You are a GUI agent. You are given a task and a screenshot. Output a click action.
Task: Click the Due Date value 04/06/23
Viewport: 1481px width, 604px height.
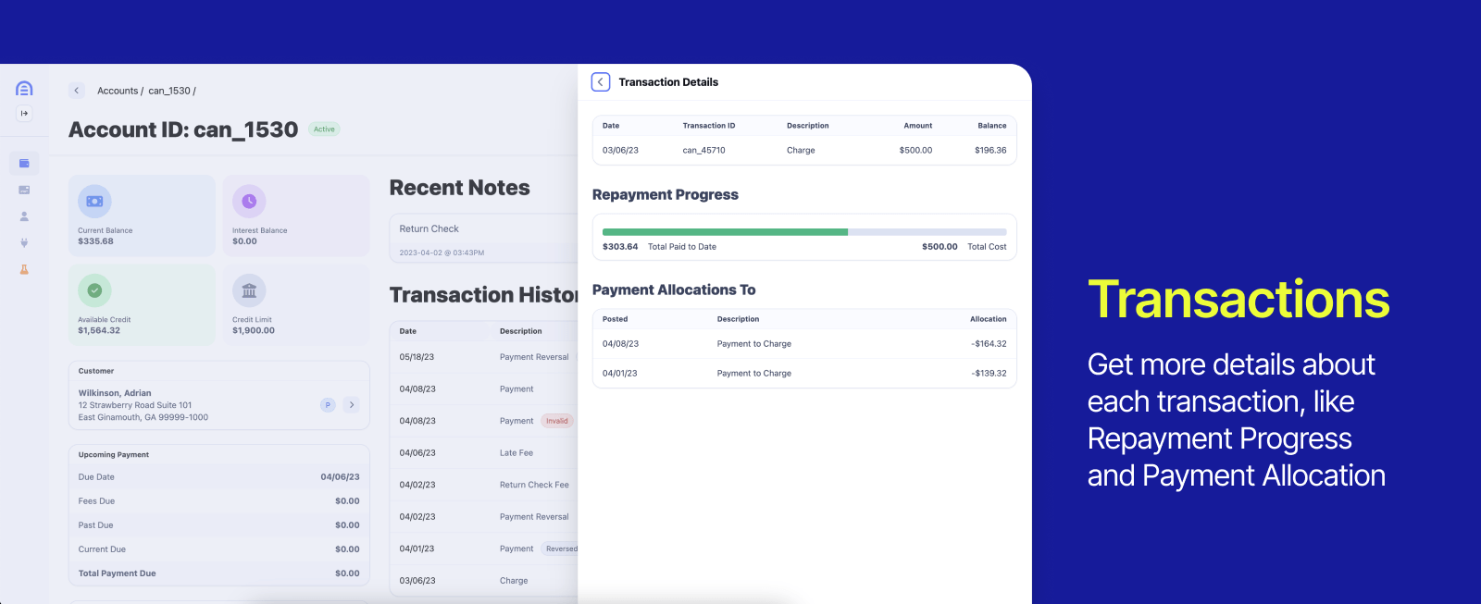[340, 477]
